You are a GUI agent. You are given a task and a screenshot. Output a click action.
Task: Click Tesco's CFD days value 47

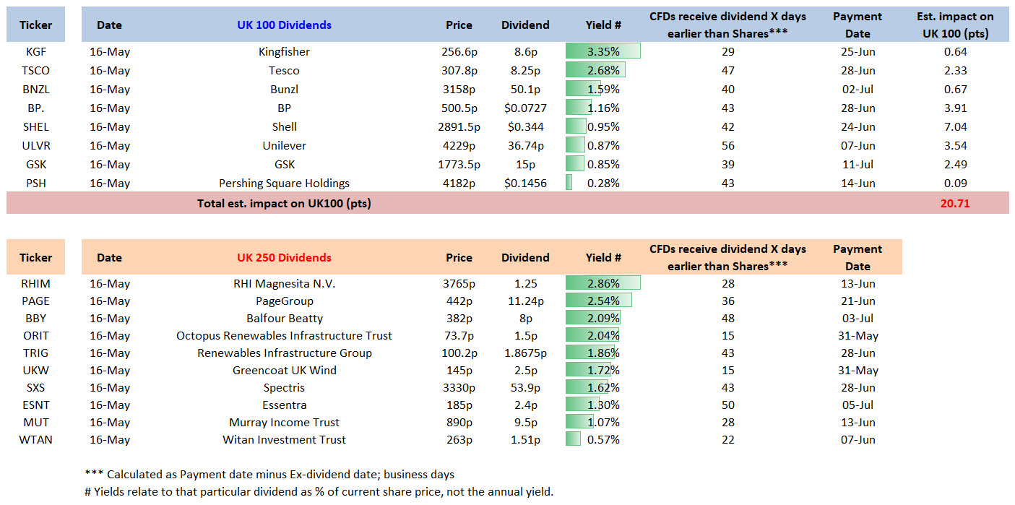coord(727,71)
